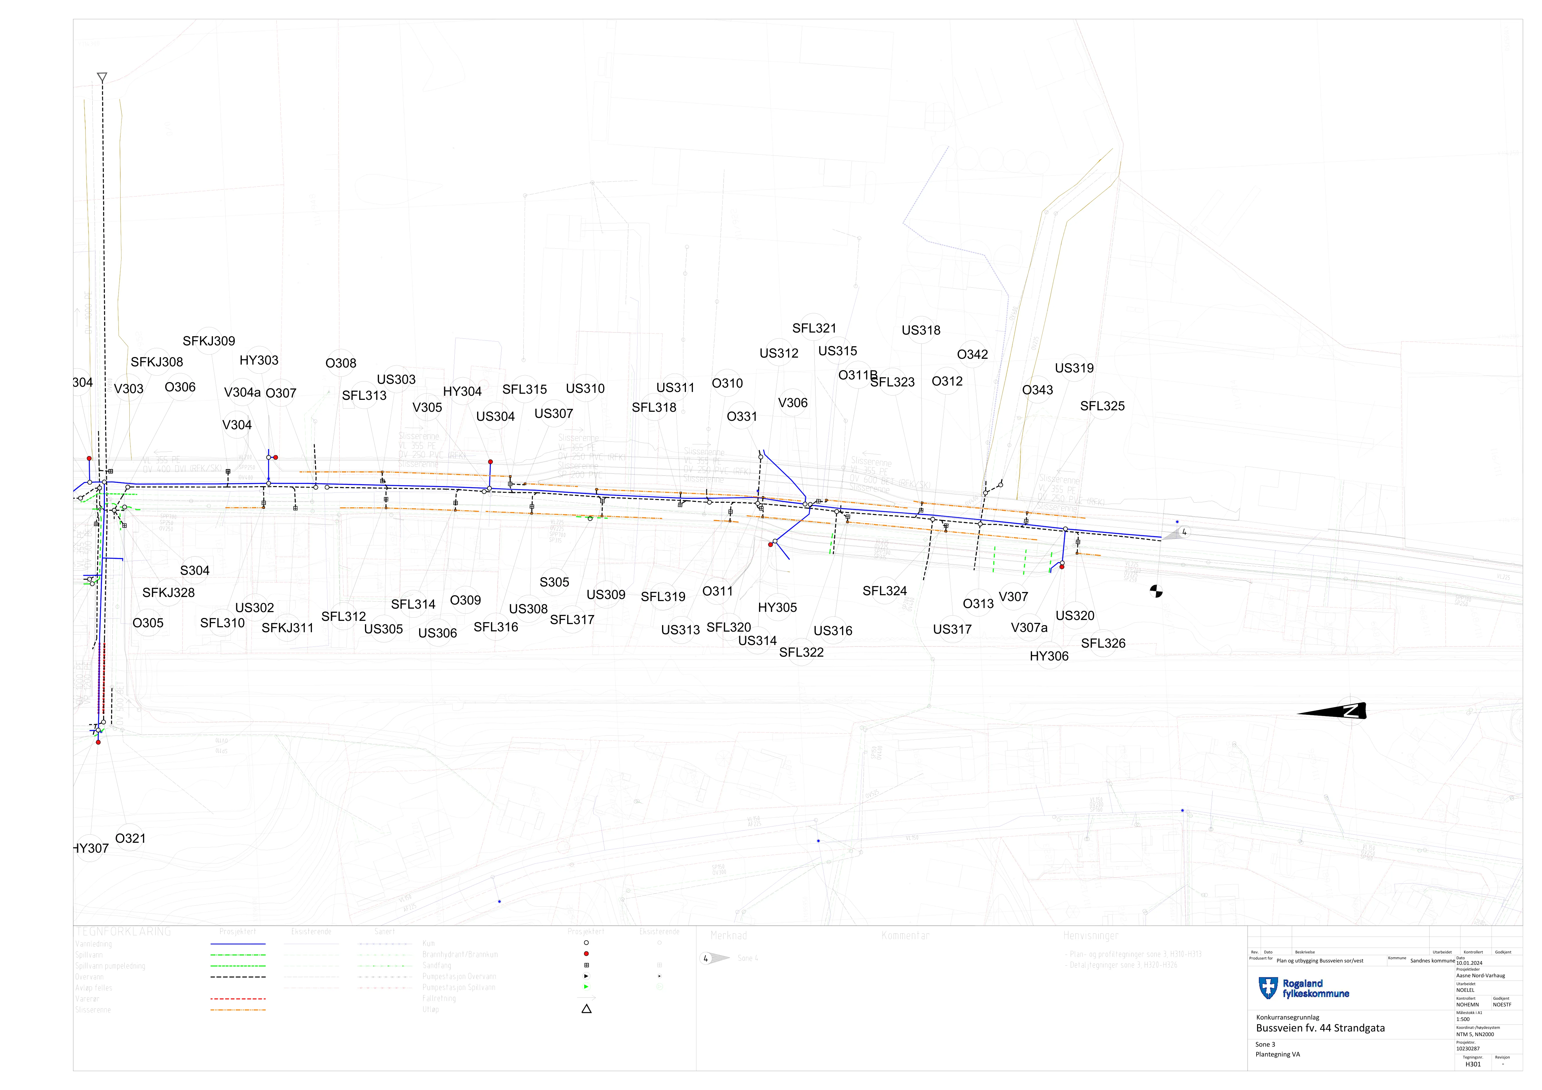Select the label SFL326
The image size is (1542, 1090).
(1103, 643)
